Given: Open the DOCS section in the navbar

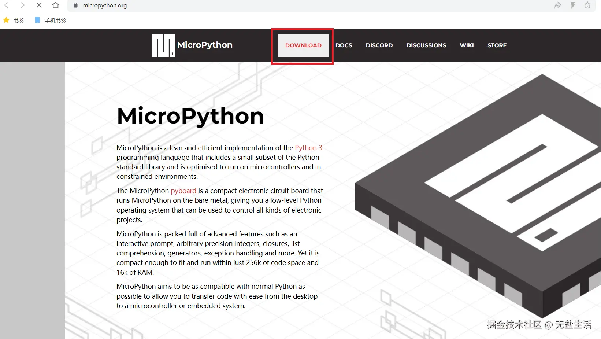Looking at the screenshot, I should tap(344, 45).
